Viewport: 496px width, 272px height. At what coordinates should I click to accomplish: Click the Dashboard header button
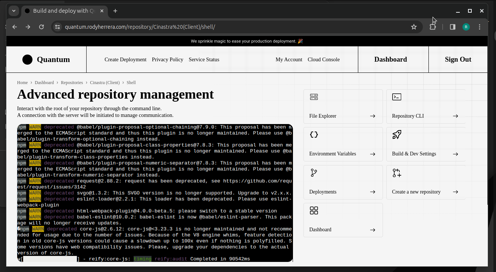pyautogui.click(x=391, y=59)
